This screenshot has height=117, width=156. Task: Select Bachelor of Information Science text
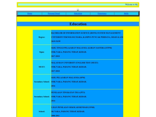(x=86, y=33)
